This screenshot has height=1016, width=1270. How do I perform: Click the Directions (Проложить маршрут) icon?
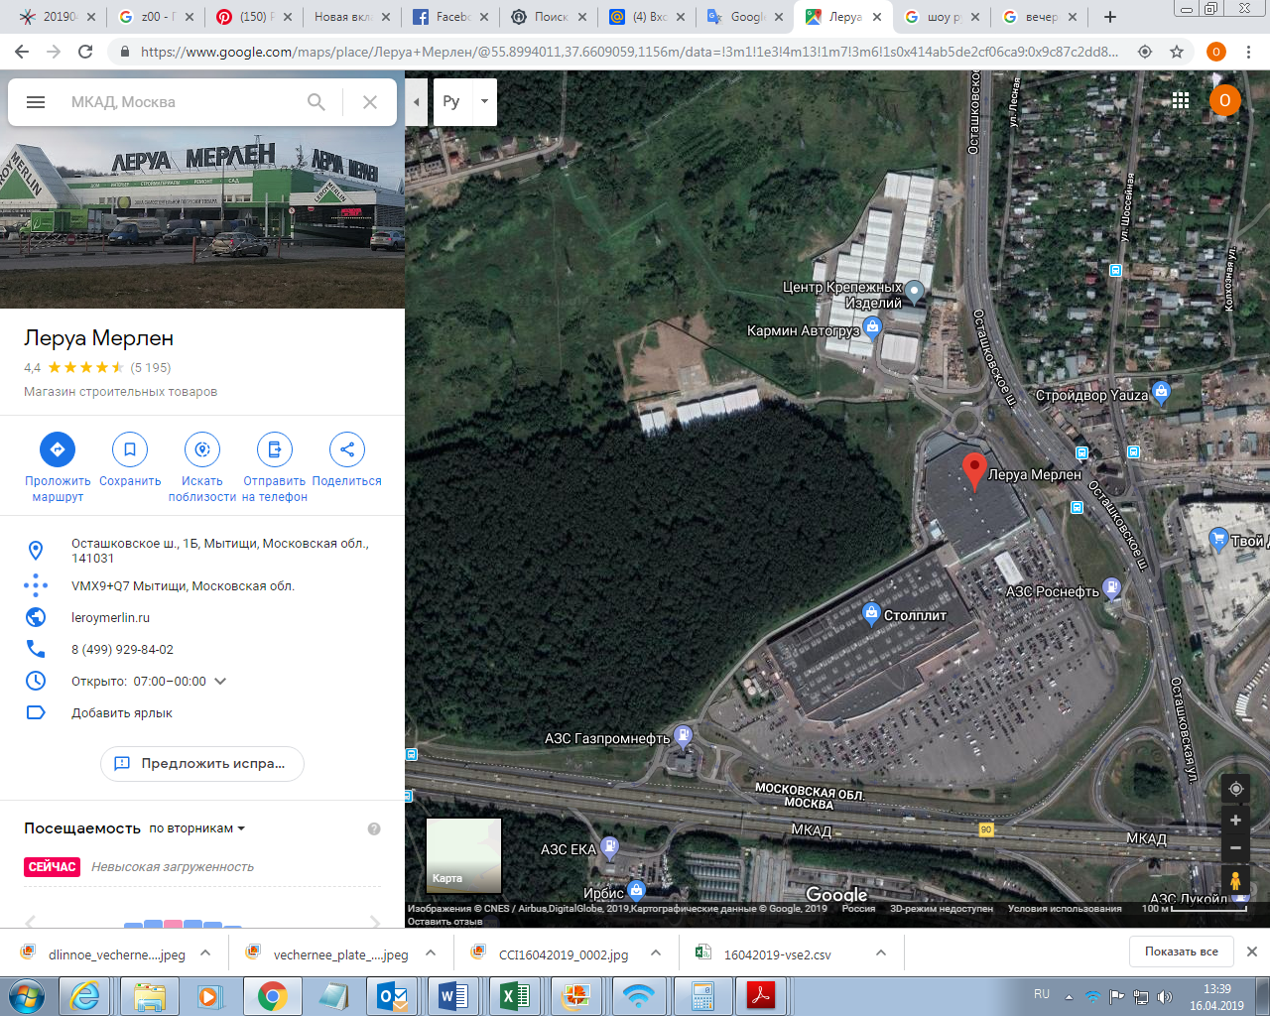58,449
